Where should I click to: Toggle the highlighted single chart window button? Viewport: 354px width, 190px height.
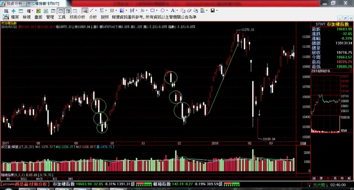(61, 11)
